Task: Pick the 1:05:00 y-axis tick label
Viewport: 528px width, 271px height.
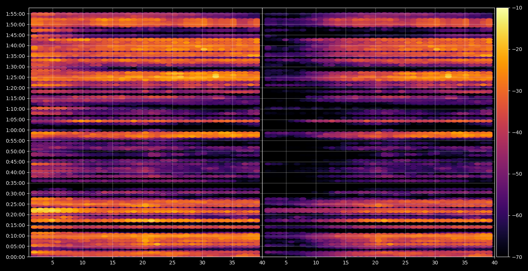Action: pos(15,120)
